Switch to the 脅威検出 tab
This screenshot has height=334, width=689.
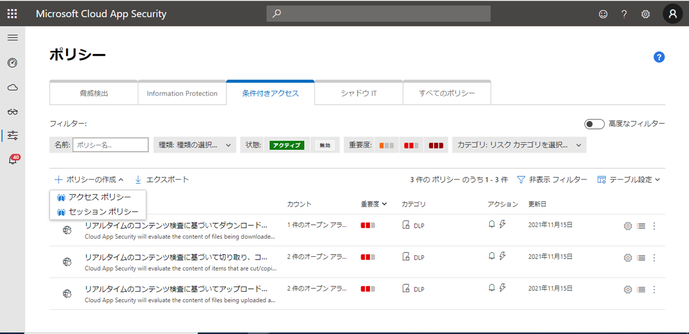click(94, 93)
